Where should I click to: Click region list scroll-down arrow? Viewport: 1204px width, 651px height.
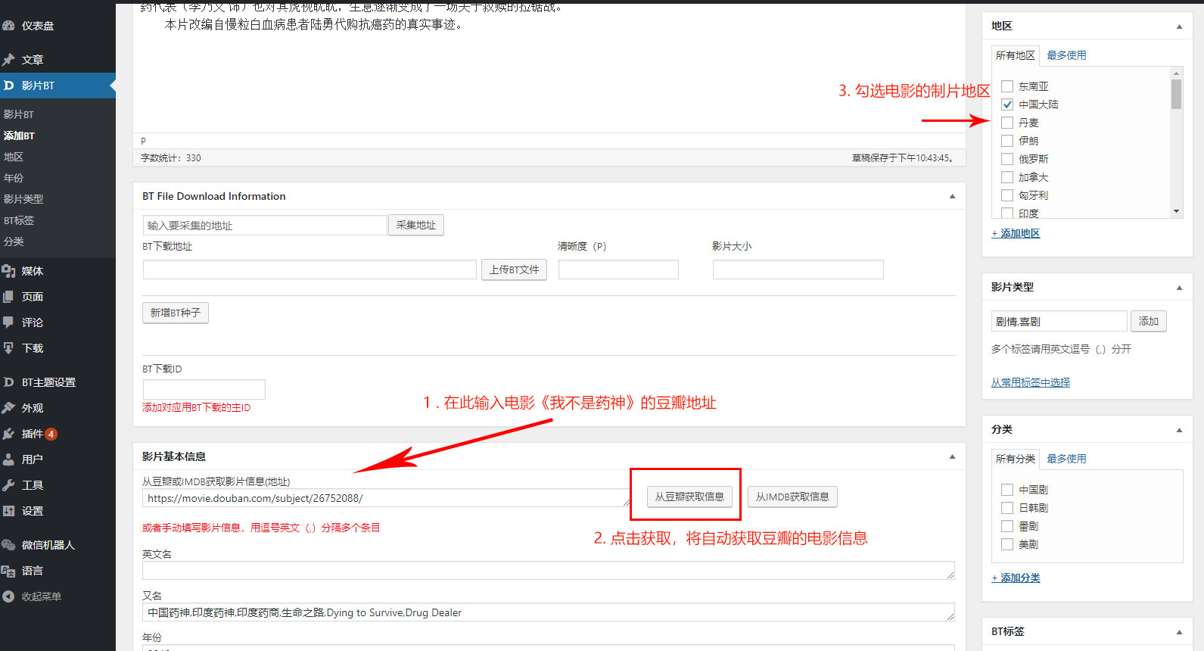pos(1176,211)
